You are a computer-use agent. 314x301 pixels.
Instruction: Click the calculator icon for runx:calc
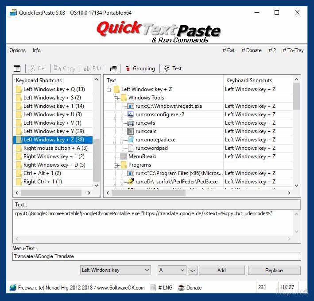[131, 131]
